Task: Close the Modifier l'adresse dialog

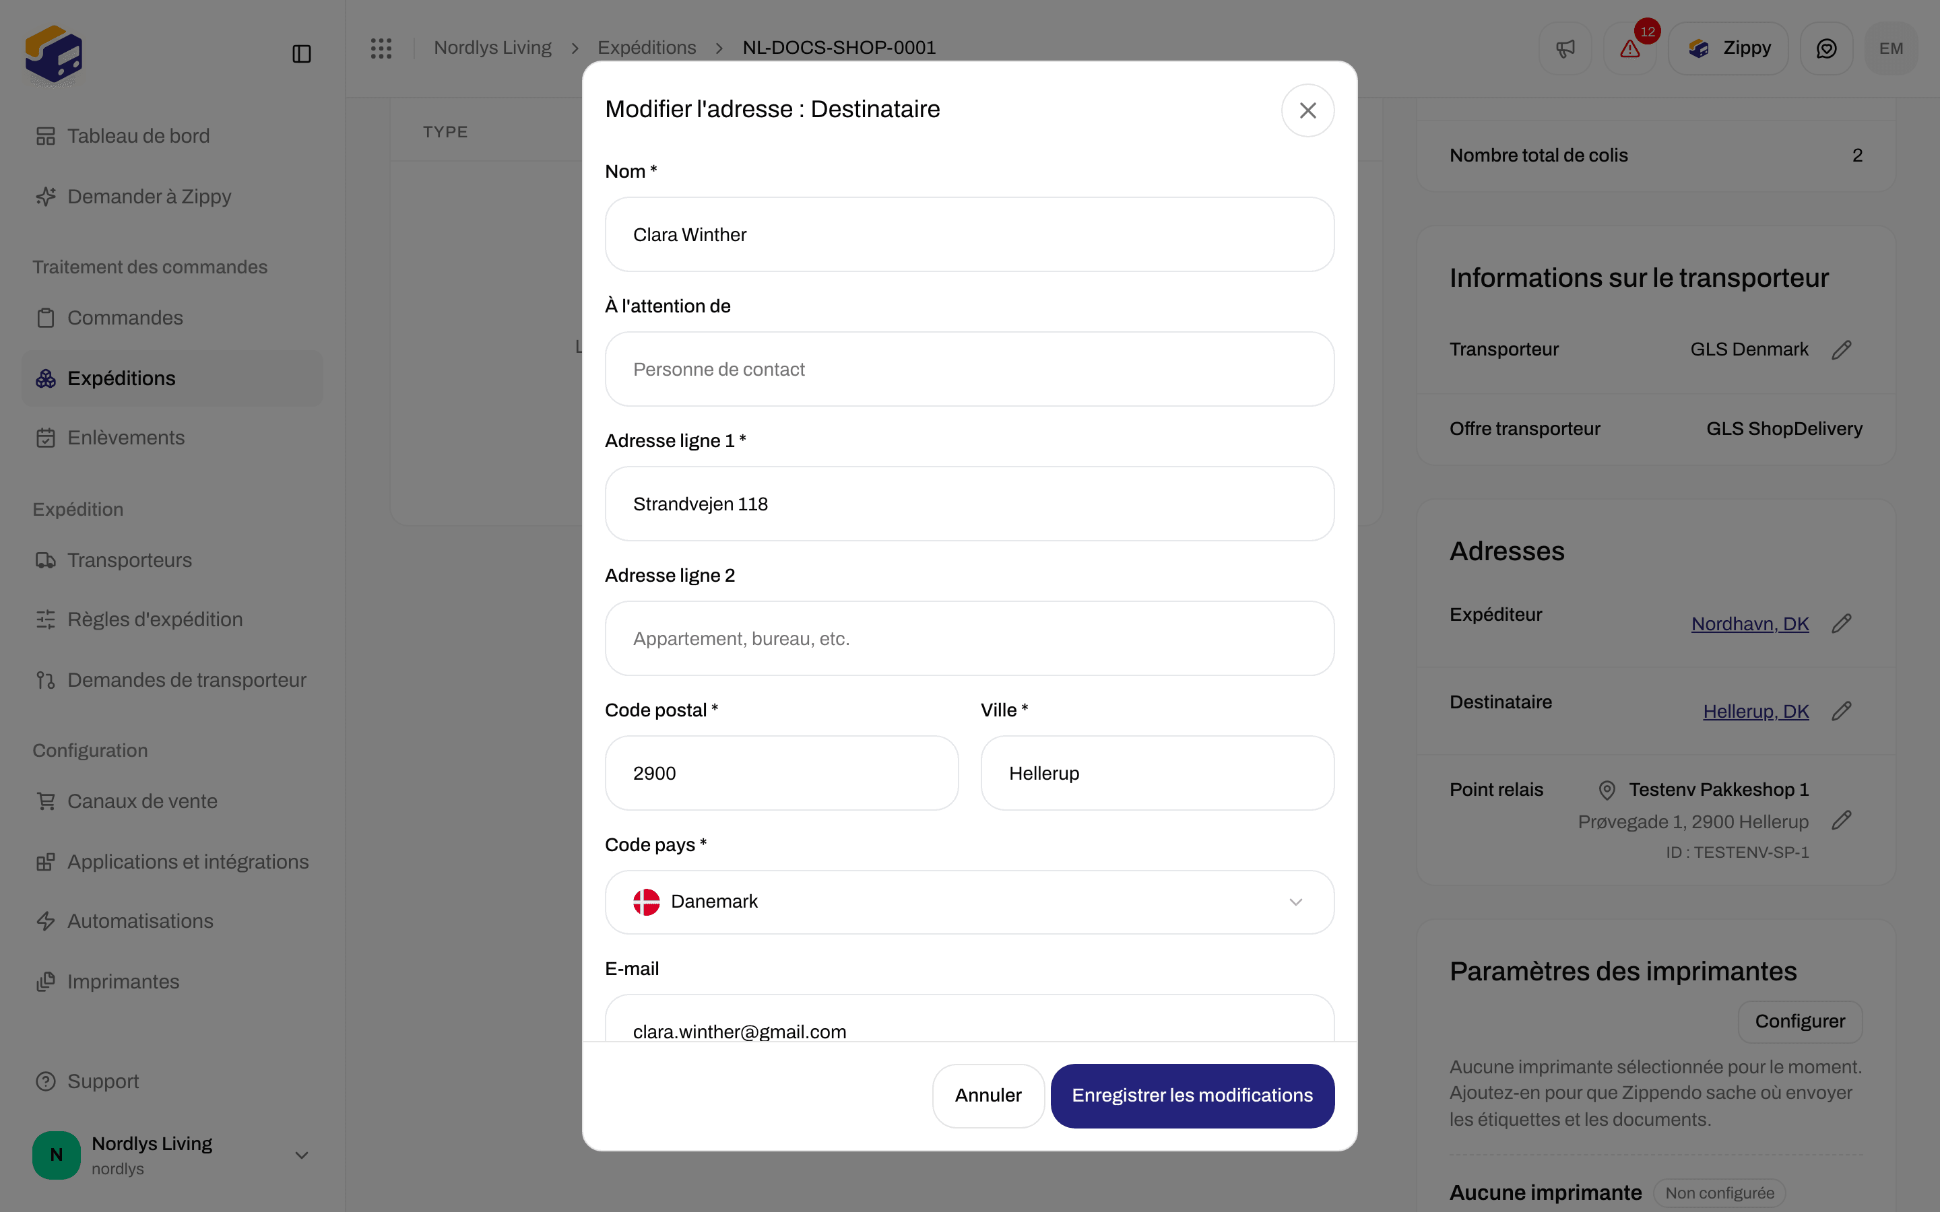Action: [x=1307, y=110]
